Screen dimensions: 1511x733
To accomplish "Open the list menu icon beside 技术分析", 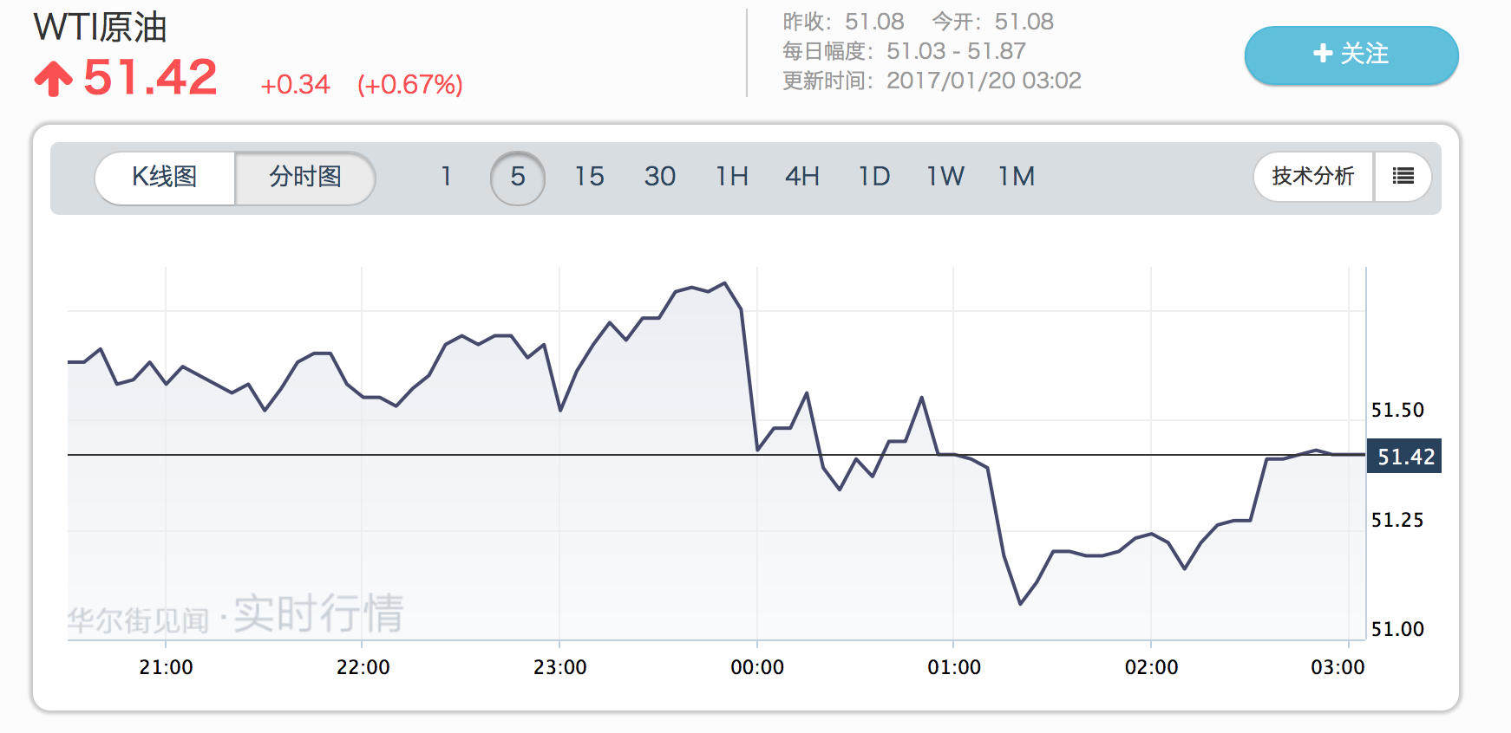I will [1403, 177].
